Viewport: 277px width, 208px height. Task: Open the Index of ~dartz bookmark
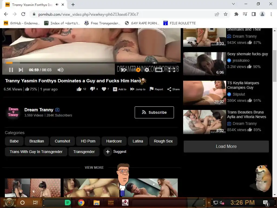(x=62, y=23)
